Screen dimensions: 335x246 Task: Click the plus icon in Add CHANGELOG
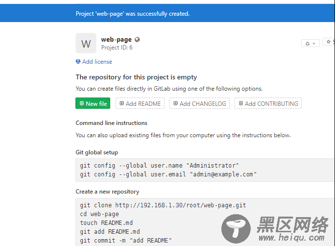(175, 103)
